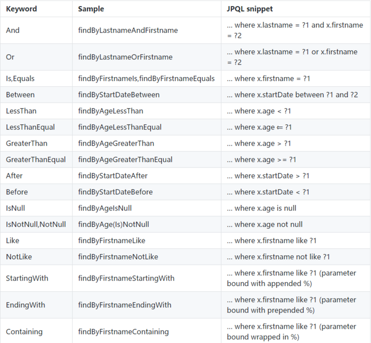Viewport: 371px width, 343px height.
Task: Click 'findByAgeLessThan' sample text
Action: [x=110, y=111]
